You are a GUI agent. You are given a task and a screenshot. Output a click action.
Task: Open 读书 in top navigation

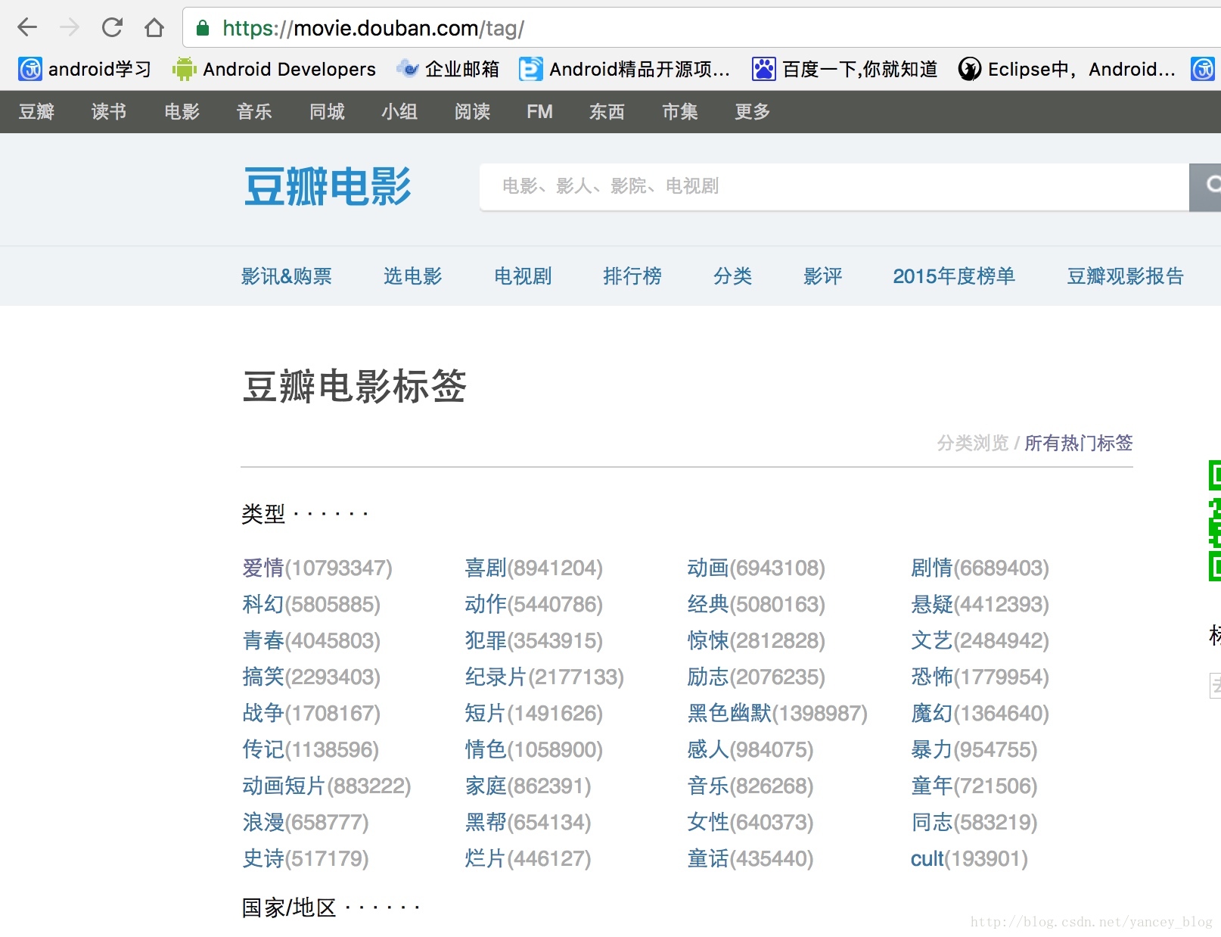point(109,112)
